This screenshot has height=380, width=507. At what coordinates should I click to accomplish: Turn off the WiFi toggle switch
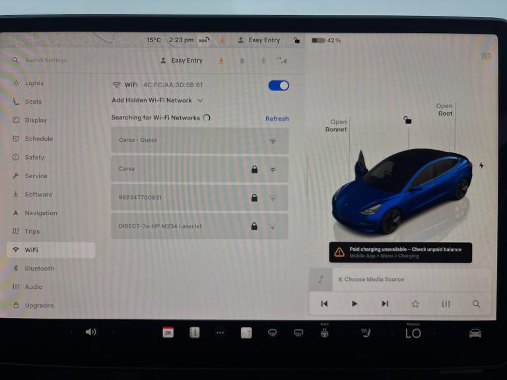(x=279, y=85)
